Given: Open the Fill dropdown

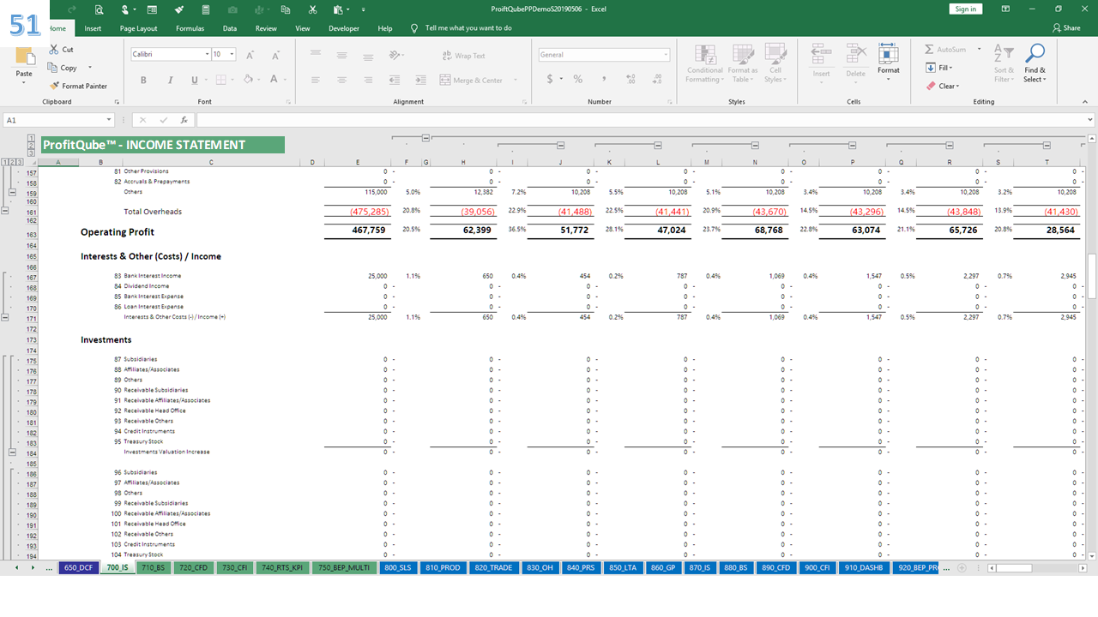Looking at the screenshot, I should click(938, 68).
